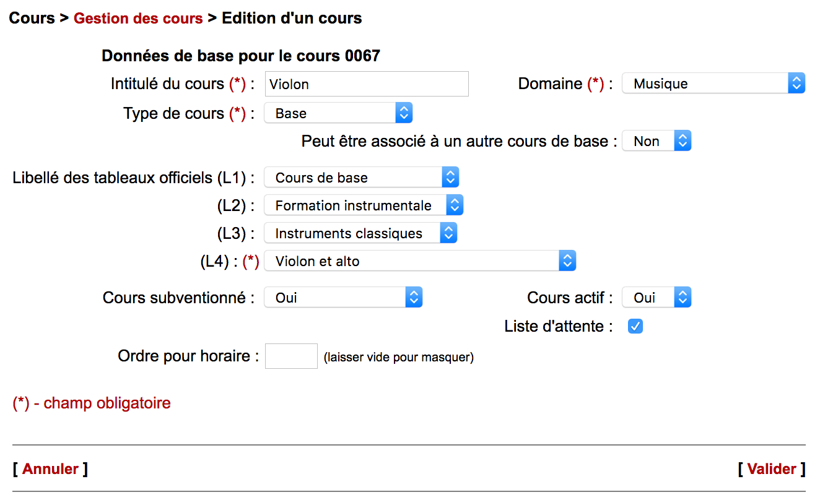820x500 pixels.
Task: Change the Cours subventionné dropdown
Action: click(x=342, y=298)
